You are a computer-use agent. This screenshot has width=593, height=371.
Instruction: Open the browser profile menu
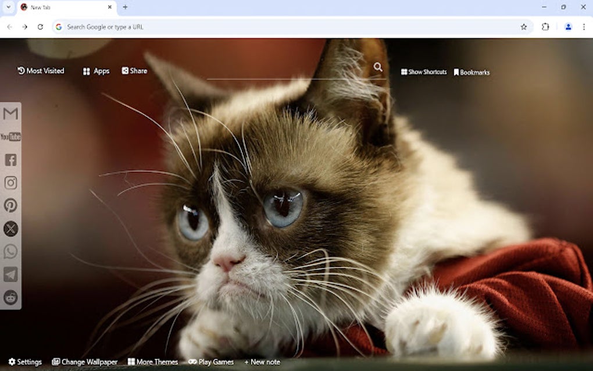pyautogui.click(x=567, y=27)
